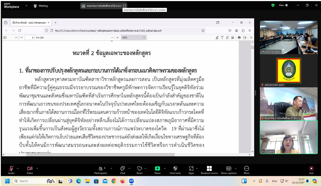This screenshot has height=186, width=321.
Task: Start video with the Video button
Action: (x=30, y=170)
